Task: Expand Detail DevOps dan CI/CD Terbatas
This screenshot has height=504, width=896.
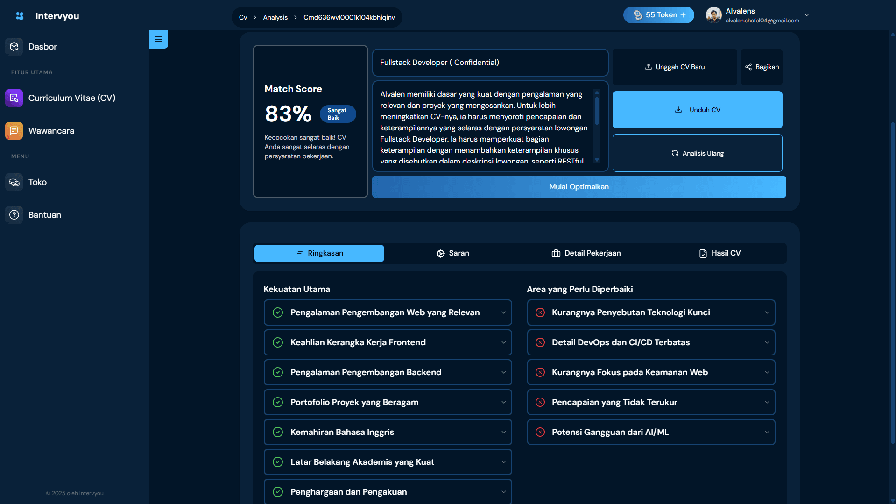Action: (651, 342)
